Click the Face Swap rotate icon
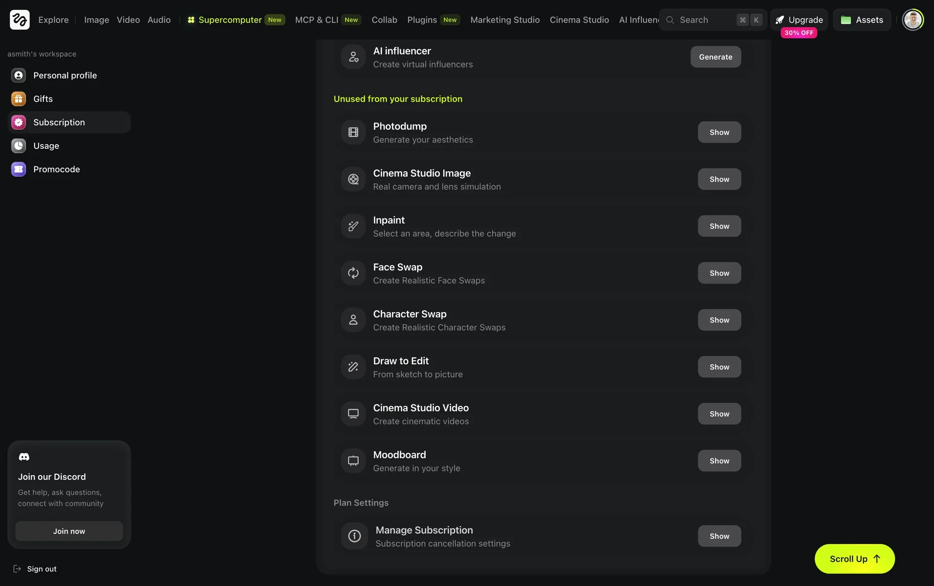 click(x=353, y=273)
